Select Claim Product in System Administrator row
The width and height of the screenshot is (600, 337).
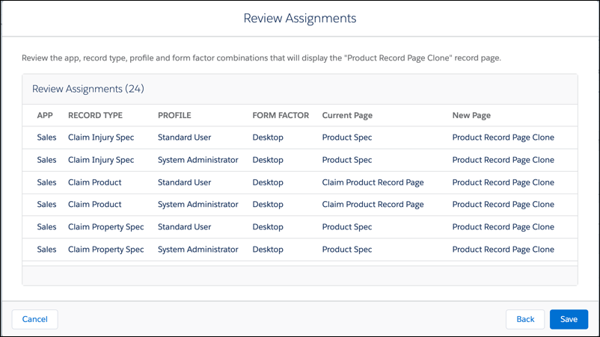coord(94,205)
